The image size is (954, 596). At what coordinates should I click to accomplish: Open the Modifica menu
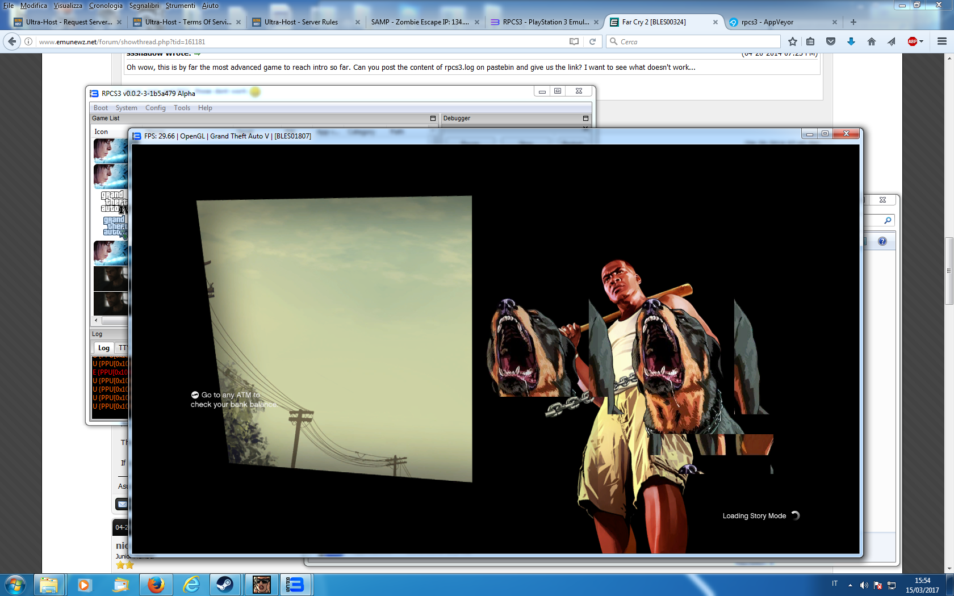pos(34,6)
